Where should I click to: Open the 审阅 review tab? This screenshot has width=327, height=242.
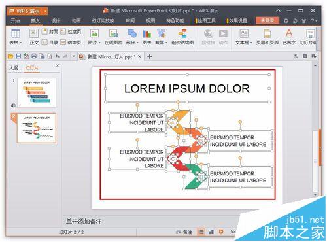tap(130, 21)
